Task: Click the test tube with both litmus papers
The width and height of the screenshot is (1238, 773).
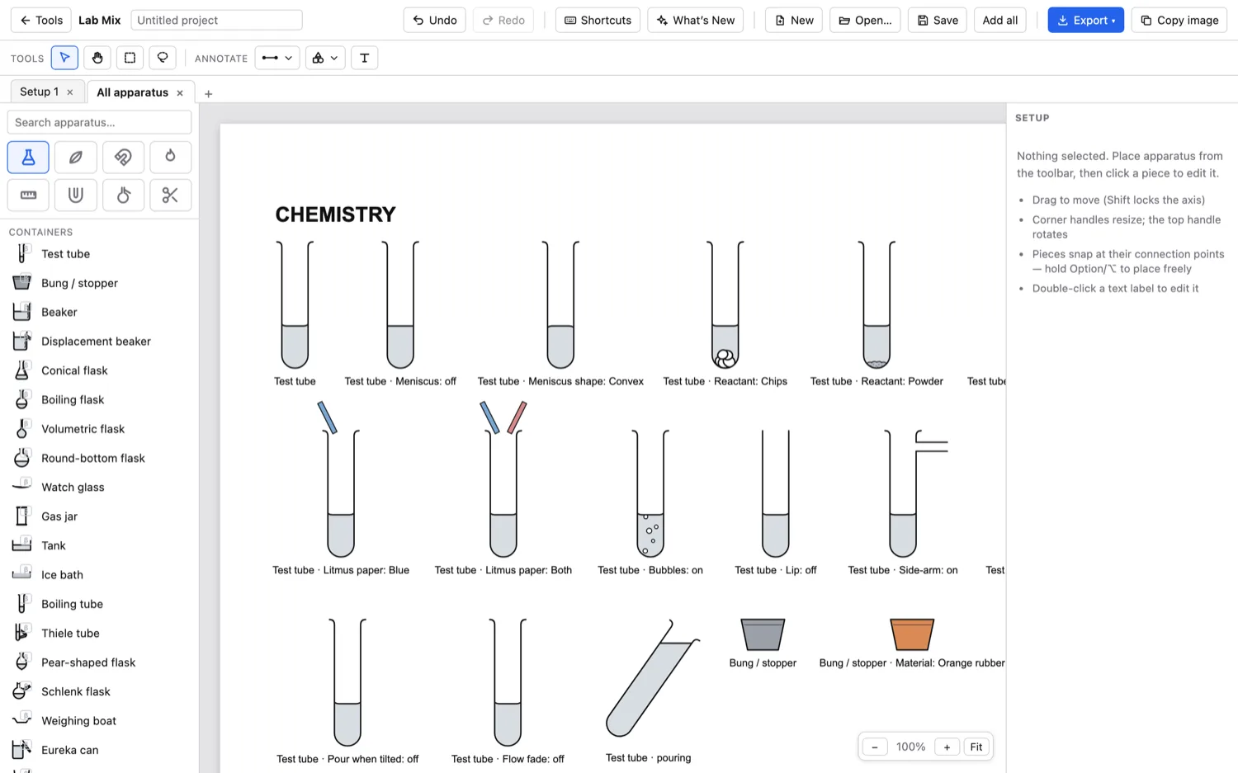Action: (x=503, y=480)
